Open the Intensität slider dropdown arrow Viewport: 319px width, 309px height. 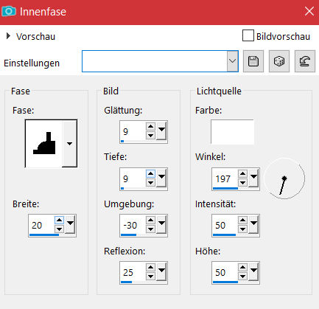253,223
